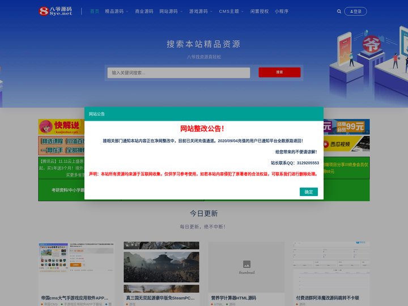408x306 pixels.
Task: Open the 快解说 banner ad
Action: pos(61,127)
